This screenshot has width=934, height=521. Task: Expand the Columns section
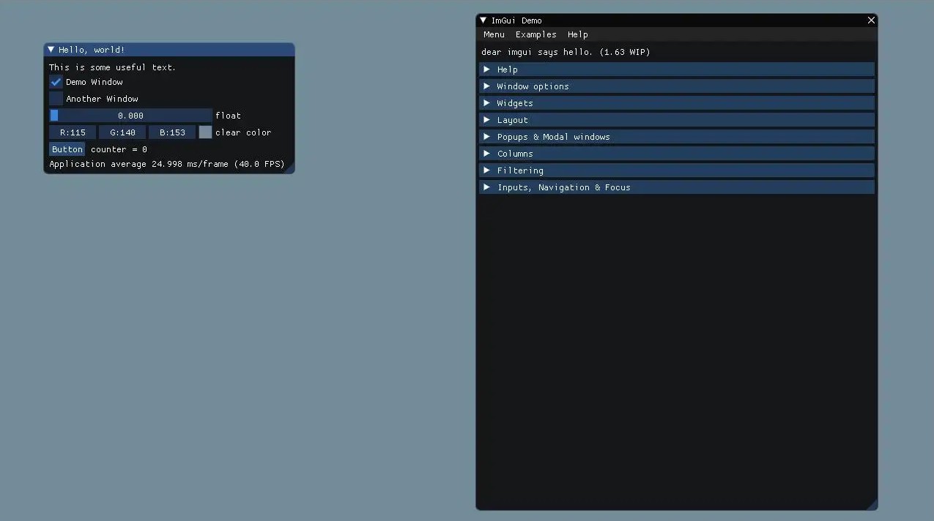click(677, 154)
